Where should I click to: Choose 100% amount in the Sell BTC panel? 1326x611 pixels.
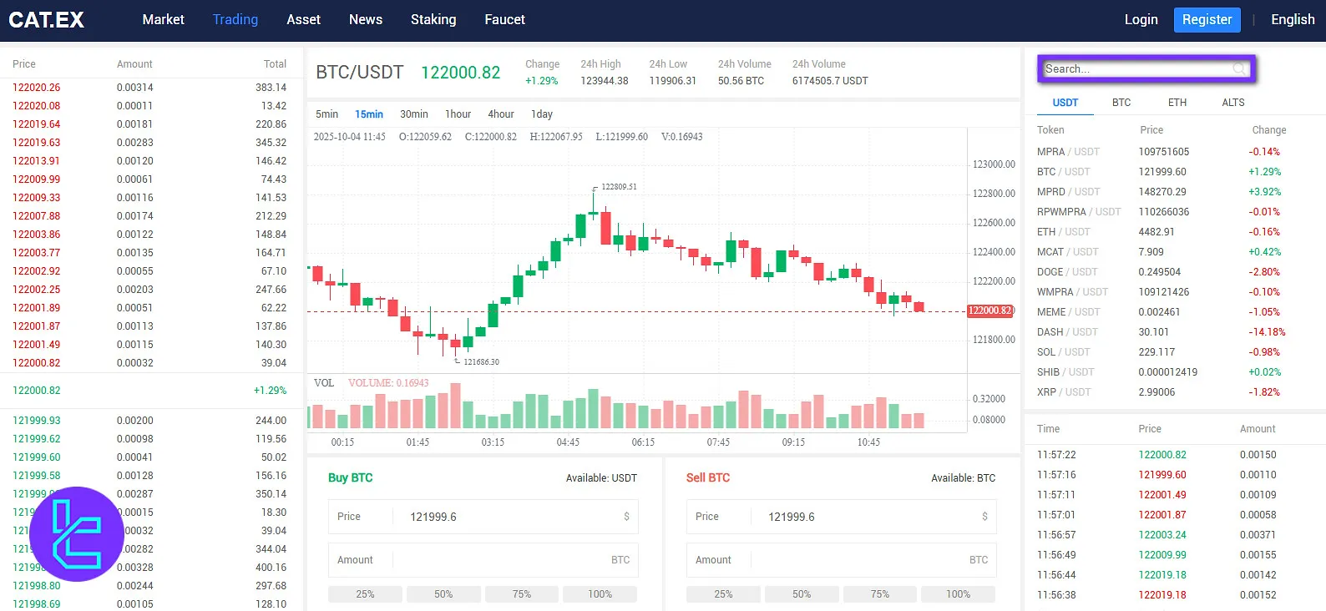(x=958, y=594)
